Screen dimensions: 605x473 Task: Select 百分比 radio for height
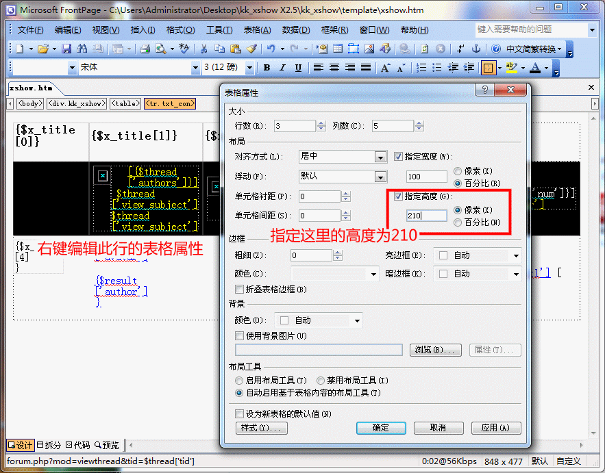pyautogui.click(x=458, y=222)
